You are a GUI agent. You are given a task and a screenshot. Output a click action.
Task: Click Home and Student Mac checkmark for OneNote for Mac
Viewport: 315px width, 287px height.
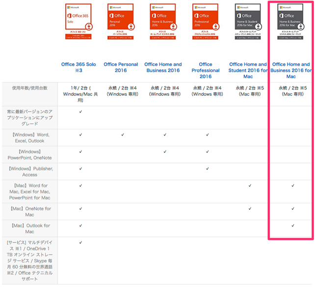pos(250,208)
